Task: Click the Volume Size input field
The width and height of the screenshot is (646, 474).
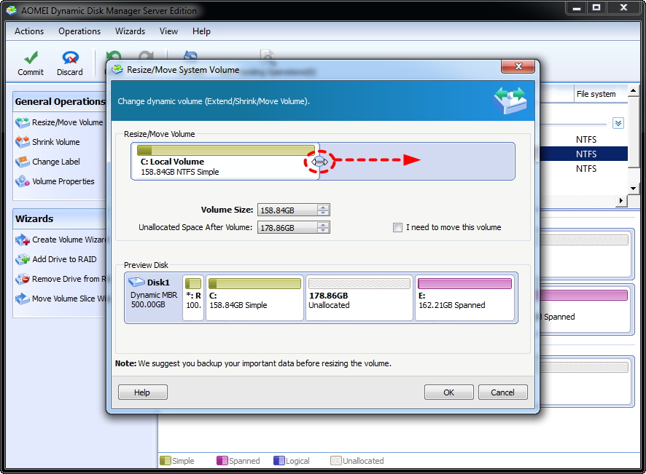Action: (x=288, y=210)
